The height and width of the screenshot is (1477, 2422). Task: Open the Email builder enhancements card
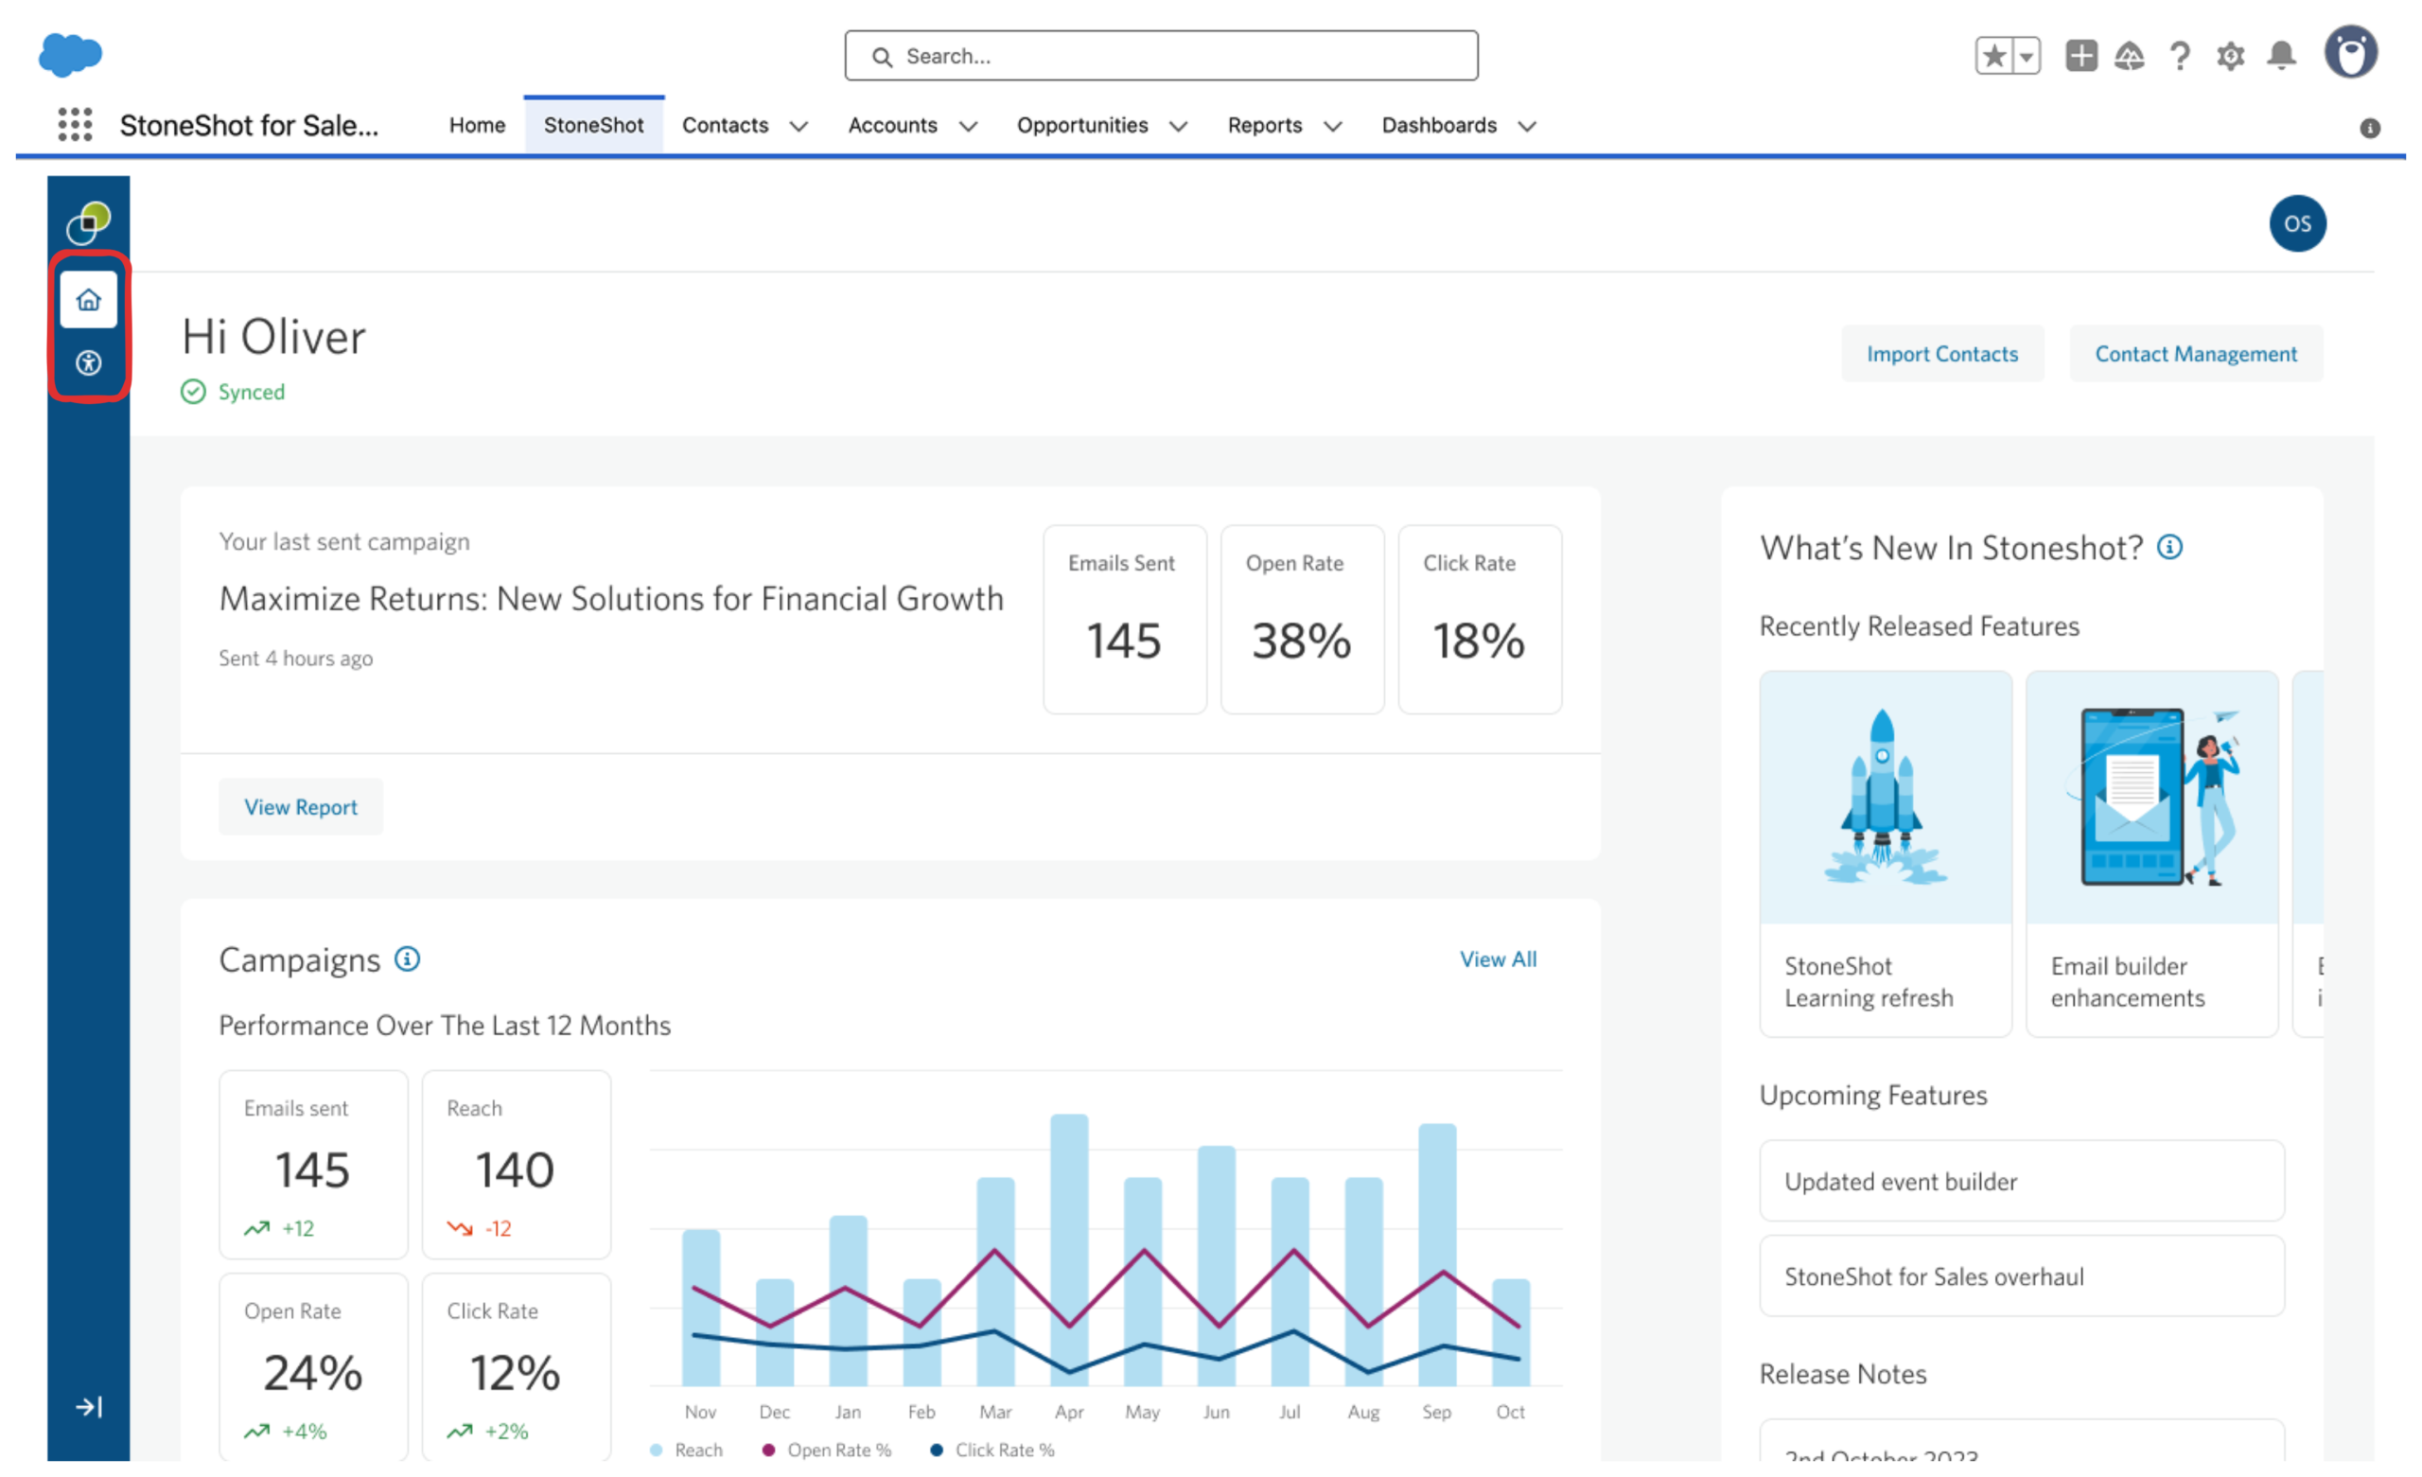[x=2151, y=853]
